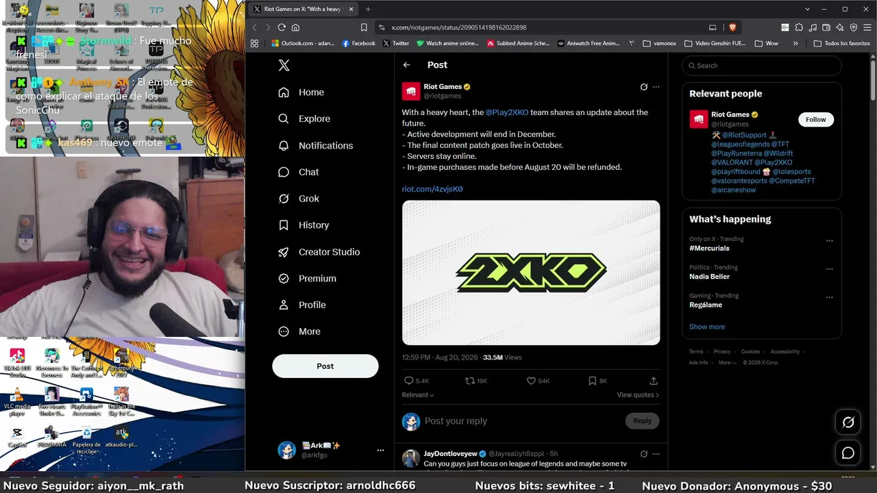Click the Reply button
877x493 pixels.
tap(642, 421)
